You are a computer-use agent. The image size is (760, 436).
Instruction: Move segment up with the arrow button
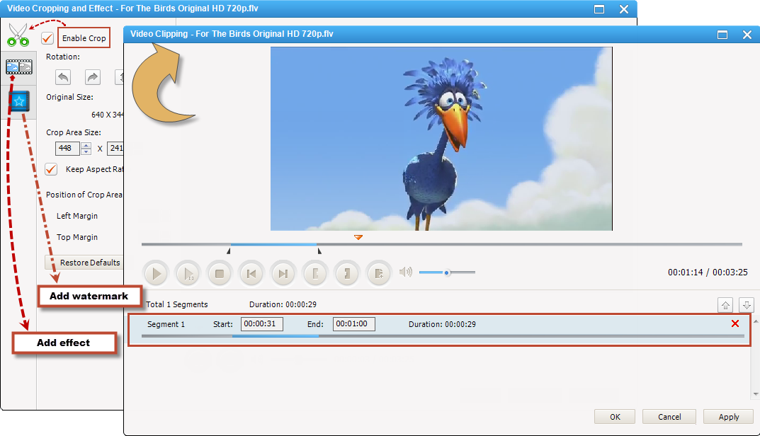pyautogui.click(x=725, y=305)
